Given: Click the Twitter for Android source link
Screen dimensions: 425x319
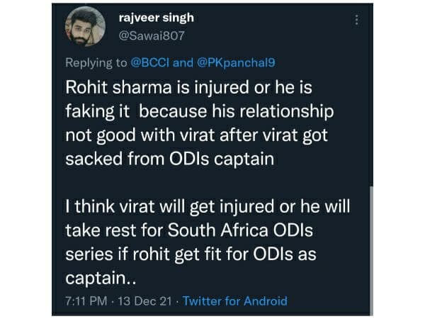Looking at the screenshot, I should coord(235,301).
